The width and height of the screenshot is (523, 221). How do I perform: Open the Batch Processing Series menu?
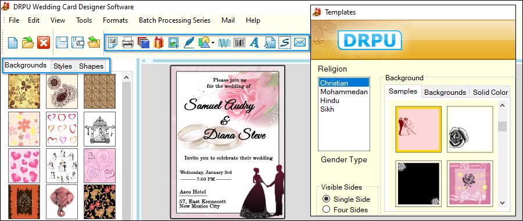click(175, 20)
